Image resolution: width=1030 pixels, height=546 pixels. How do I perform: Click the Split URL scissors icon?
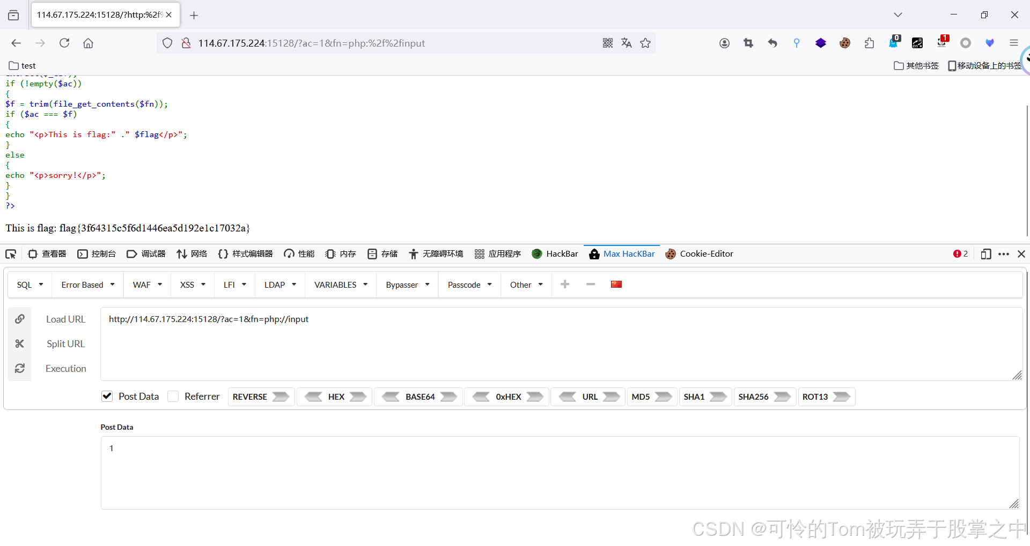20,343
